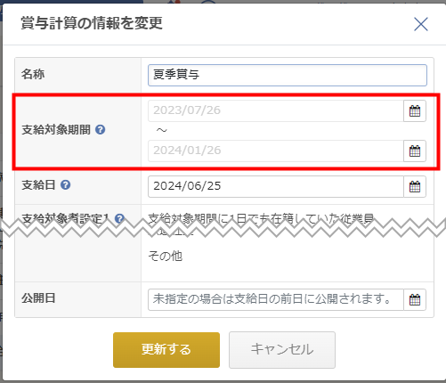The width and height of the screenshot is (446, 383).
Task: Close the 賞与計算の情報を変更 dialog
Action: point(421,24)
